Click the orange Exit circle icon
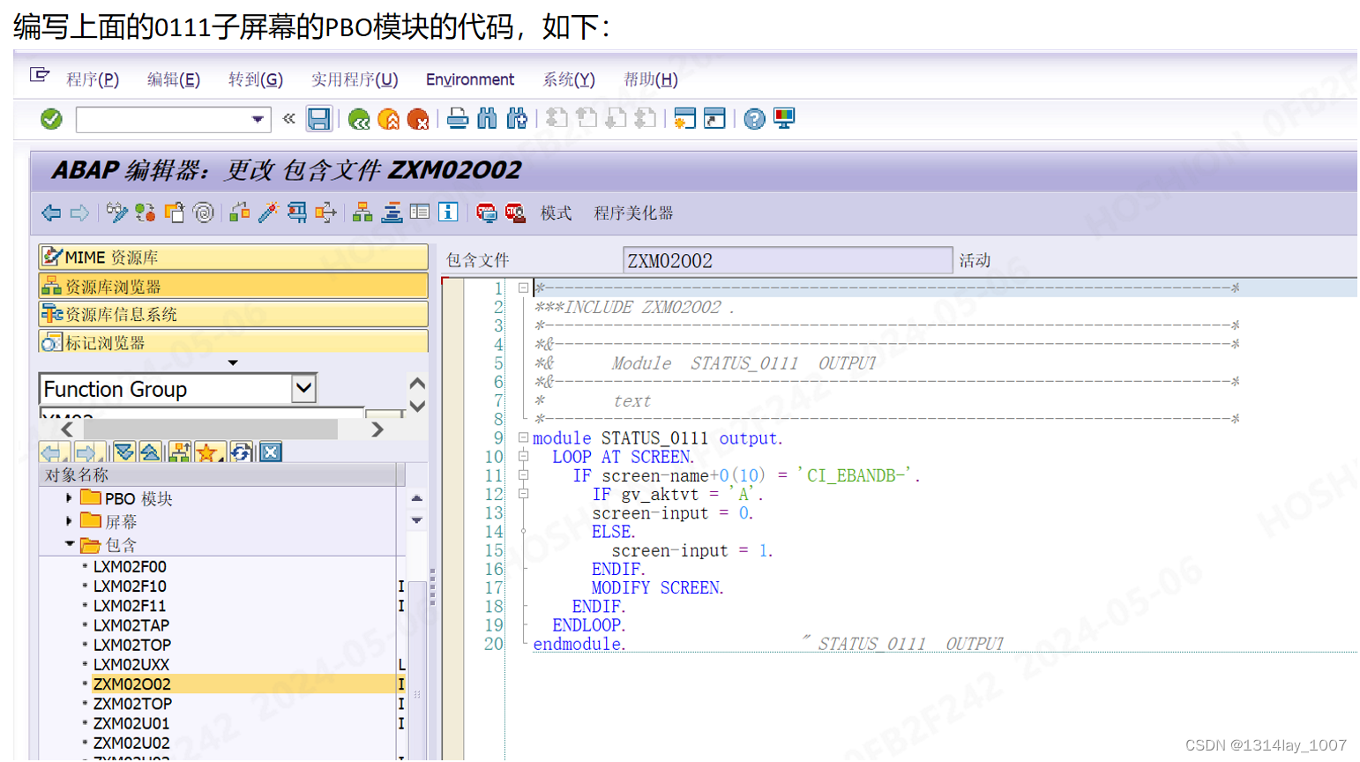 (388, 119)
